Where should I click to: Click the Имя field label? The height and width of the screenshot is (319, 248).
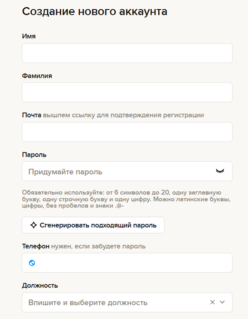29,36
